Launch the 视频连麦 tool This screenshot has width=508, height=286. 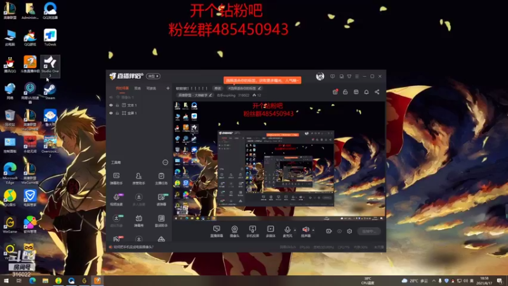[116, 200]
